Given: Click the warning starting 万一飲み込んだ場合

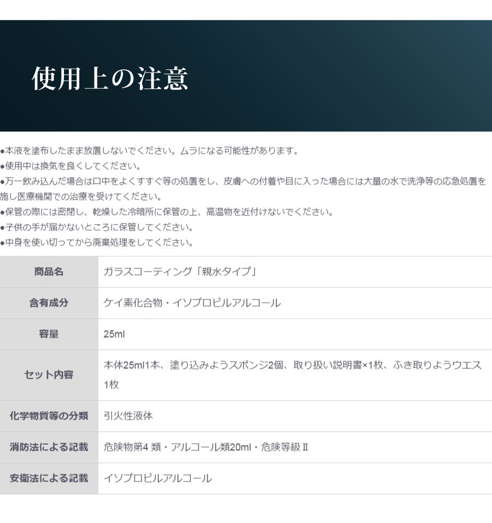Looking at the screenshot, I should (x=243, y=181).
